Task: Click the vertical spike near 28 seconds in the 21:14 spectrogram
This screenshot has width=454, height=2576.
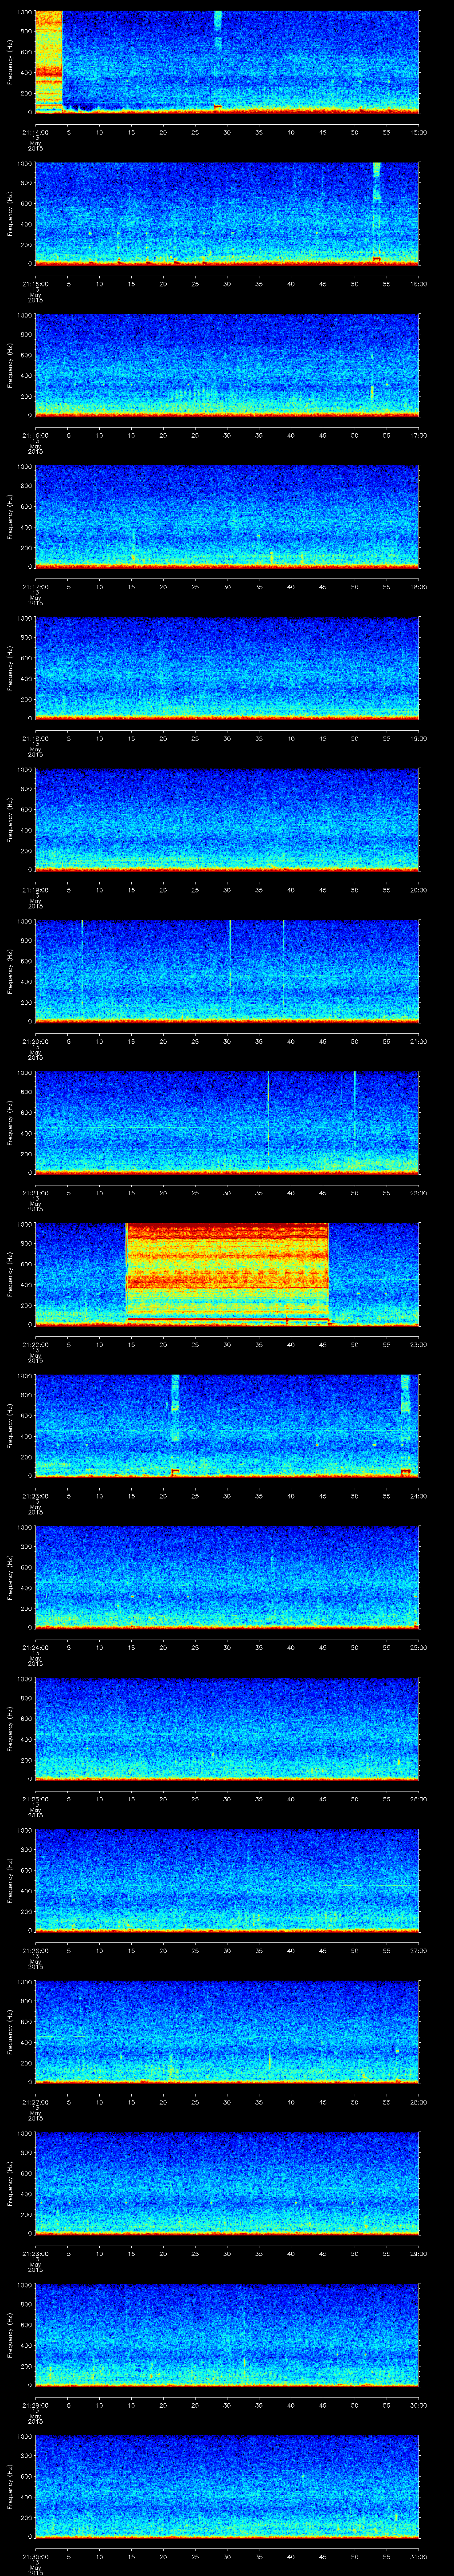Action: coord(219,60)
